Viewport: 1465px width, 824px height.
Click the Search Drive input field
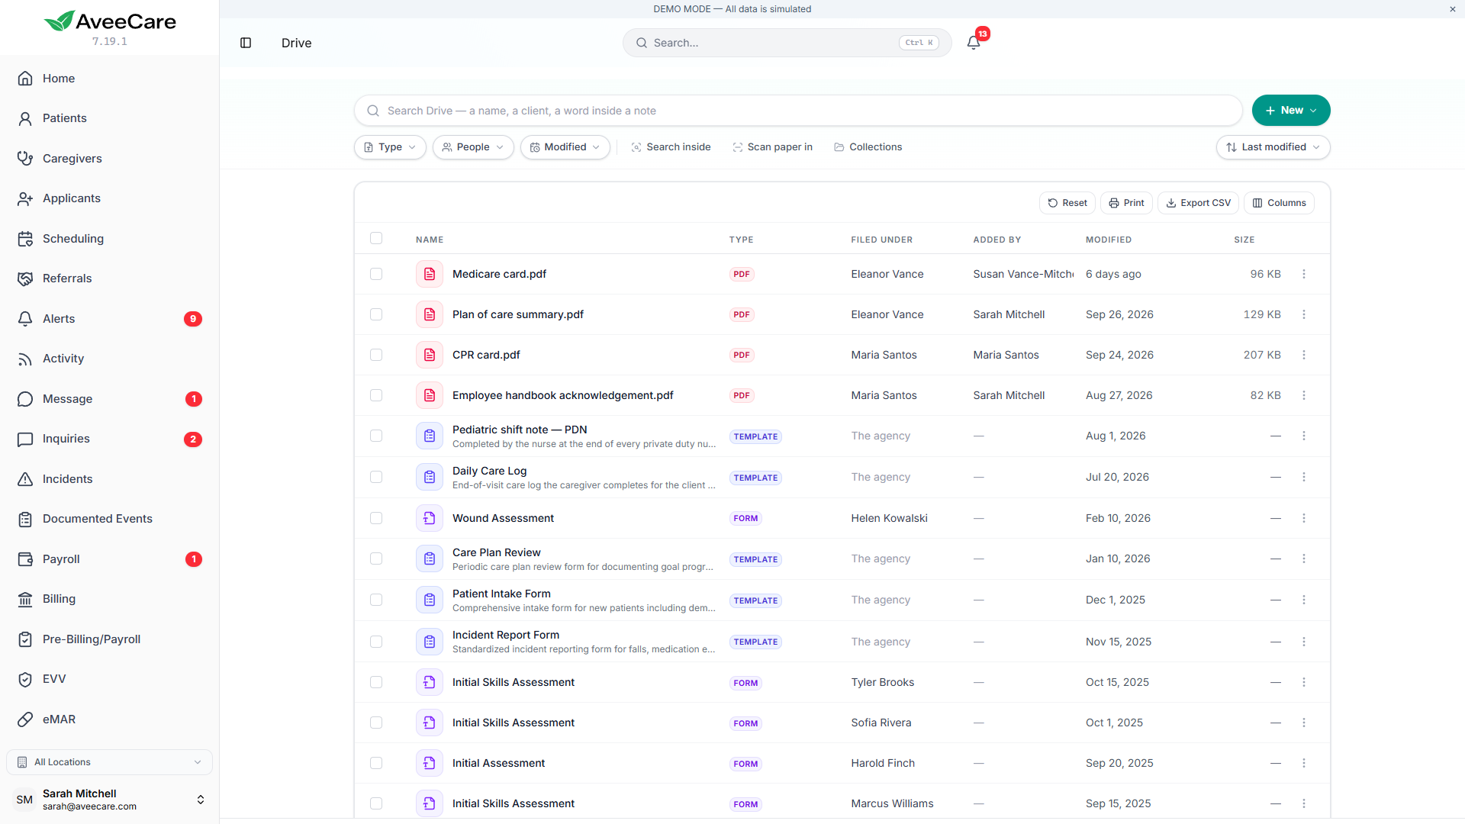coord(798,111)
